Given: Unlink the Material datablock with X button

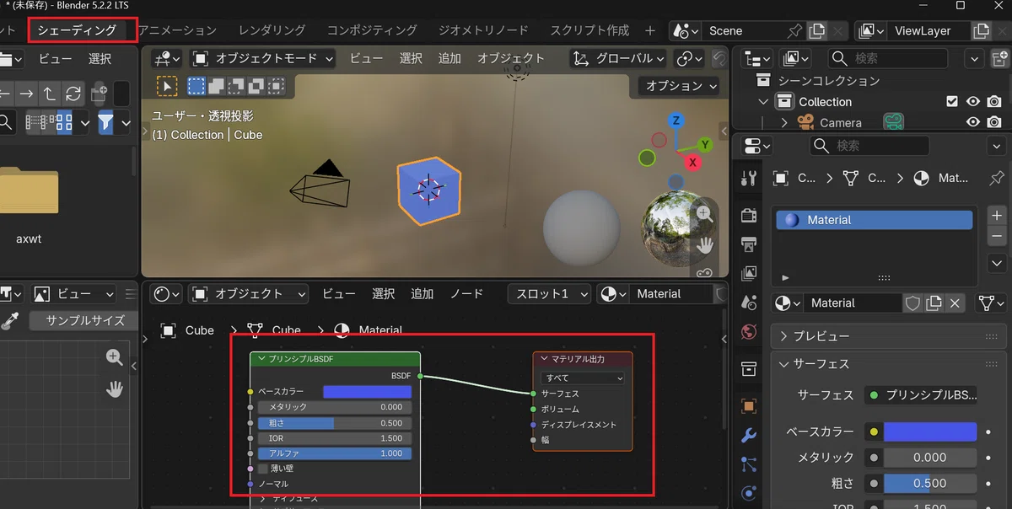Looking at the screenshot, I should click(x=955, y=303).
